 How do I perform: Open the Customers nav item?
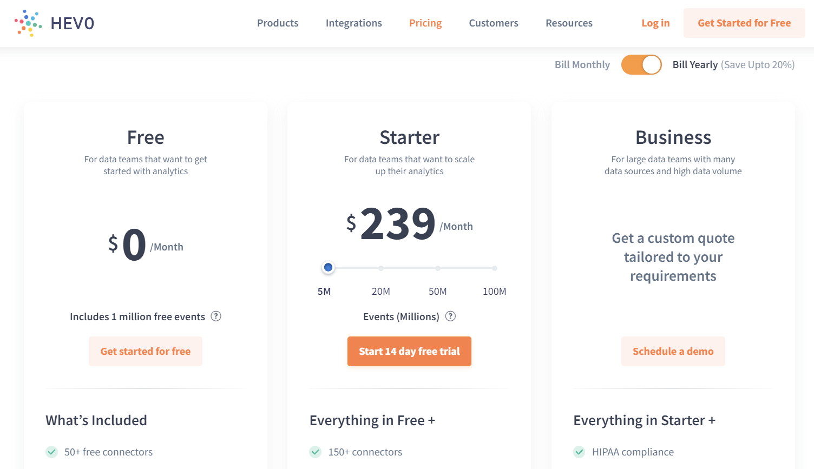(494, 23)
